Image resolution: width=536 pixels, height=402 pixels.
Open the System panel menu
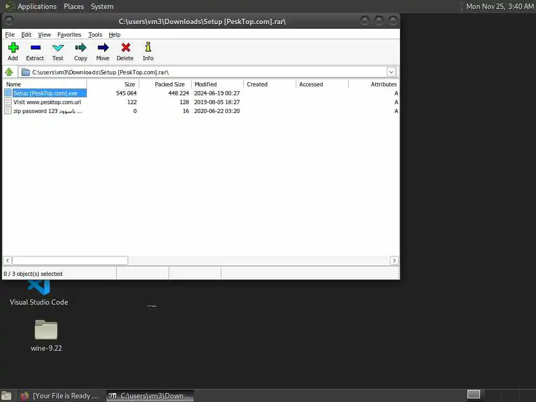(x=102, y=6)
